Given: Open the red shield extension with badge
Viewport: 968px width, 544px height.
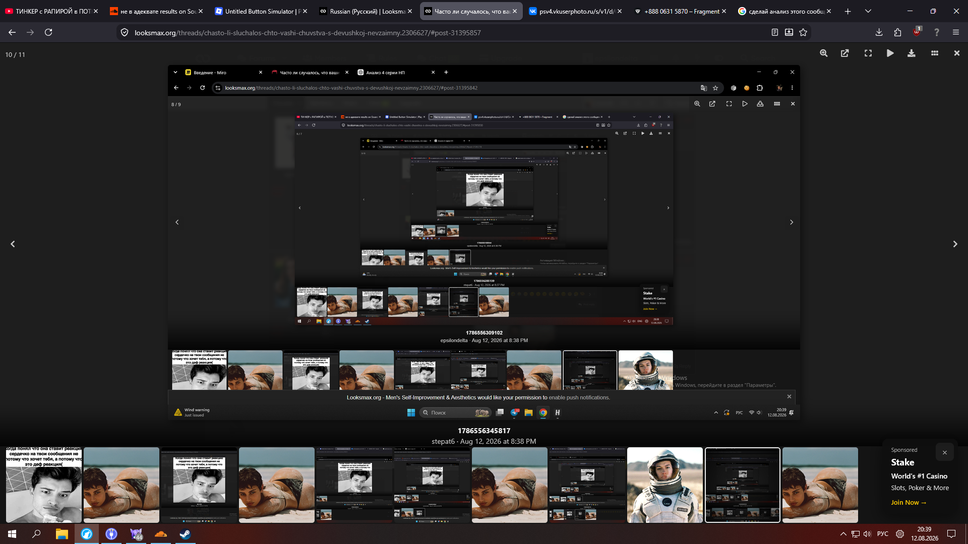Looking at the screenshot, I should (917, 32).
